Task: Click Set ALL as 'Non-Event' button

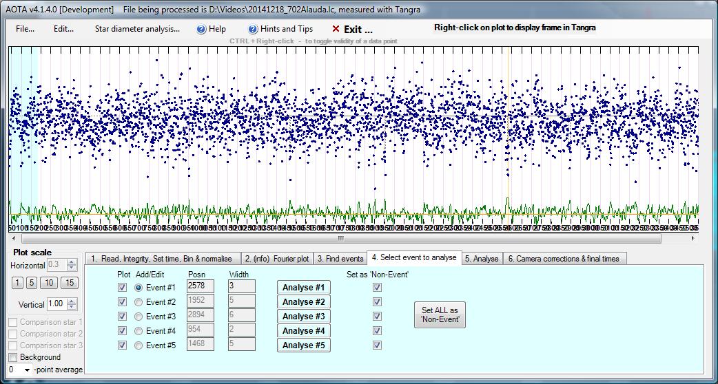Action: point(440,315)
